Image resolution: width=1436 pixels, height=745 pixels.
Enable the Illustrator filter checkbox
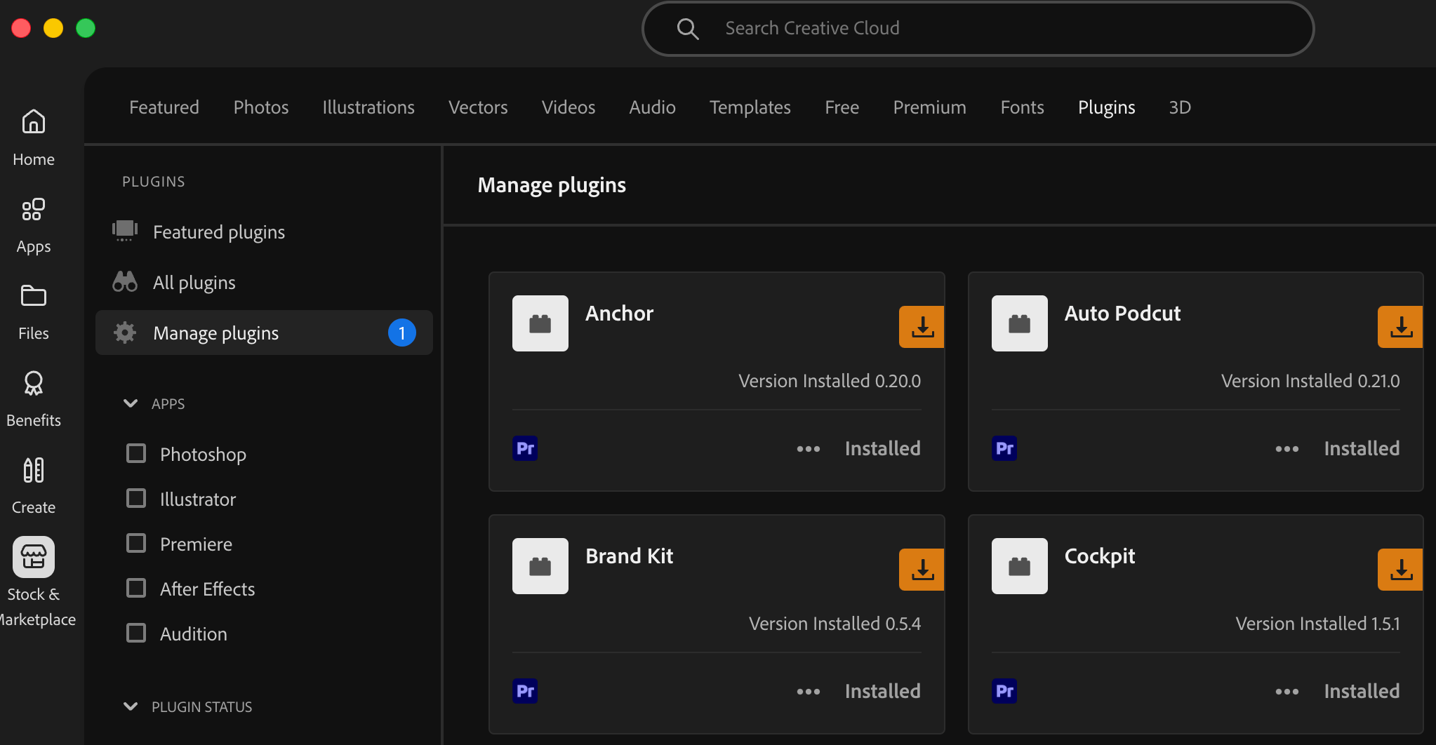click(136, 498)
